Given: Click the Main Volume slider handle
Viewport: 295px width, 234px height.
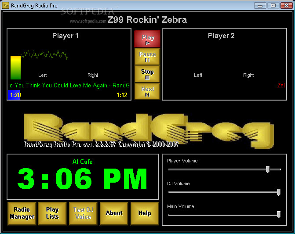Looking at the screenshot, I should coord(279,215).
